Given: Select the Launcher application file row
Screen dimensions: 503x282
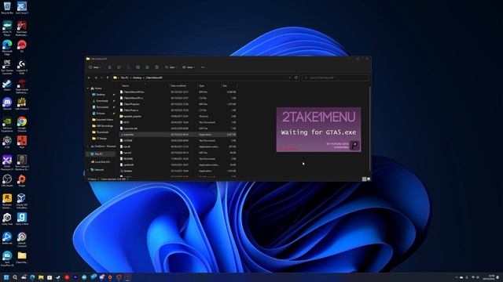Looking at the screenshot, I should coord(178,135).
